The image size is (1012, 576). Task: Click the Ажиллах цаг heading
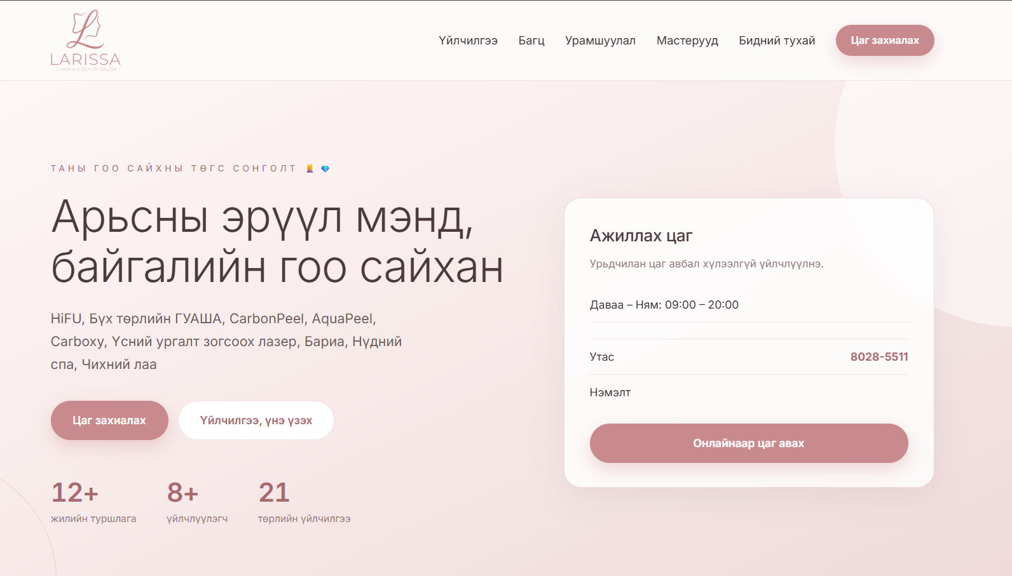coord(641,236)
